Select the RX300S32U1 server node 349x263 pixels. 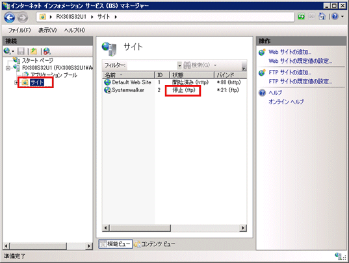(x=57, y=67)
